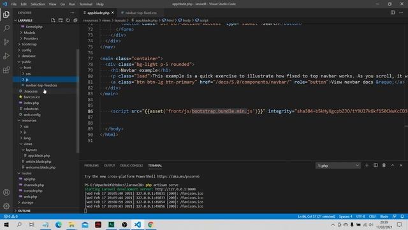Switch to the DEBUG CONSOLE tab
408x230 pixels.
(x=131, y=165)
